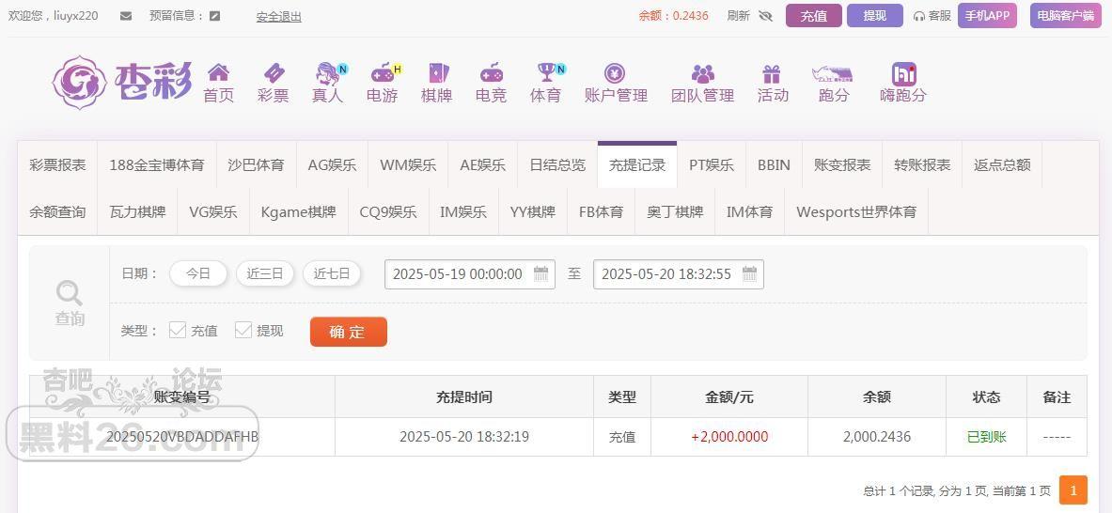The image size is (1112, 513).
Task: Open the 活动 gift icon
Action: [772, 73]
